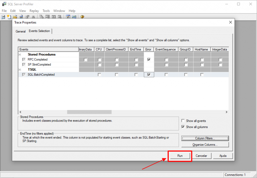257x178 pixels.
Task: Switch to the General tab
Action: (21, 31)
